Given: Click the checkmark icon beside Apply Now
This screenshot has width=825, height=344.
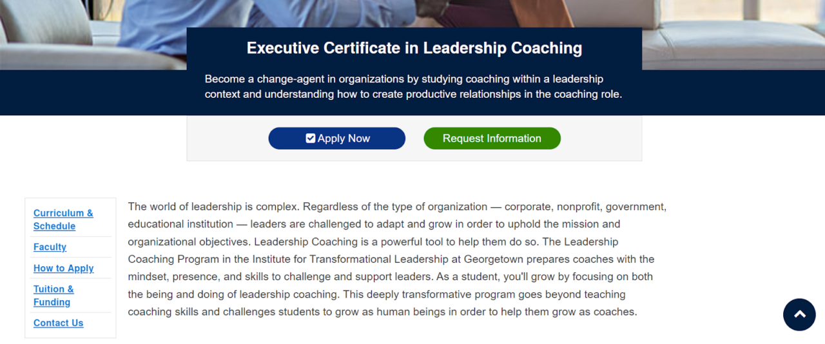Looking at the screenshot, I should (x=311, y=139).
